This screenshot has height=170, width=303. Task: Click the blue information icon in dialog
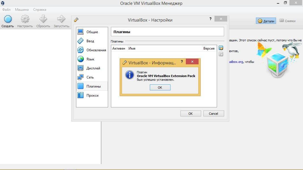(129, 75)
